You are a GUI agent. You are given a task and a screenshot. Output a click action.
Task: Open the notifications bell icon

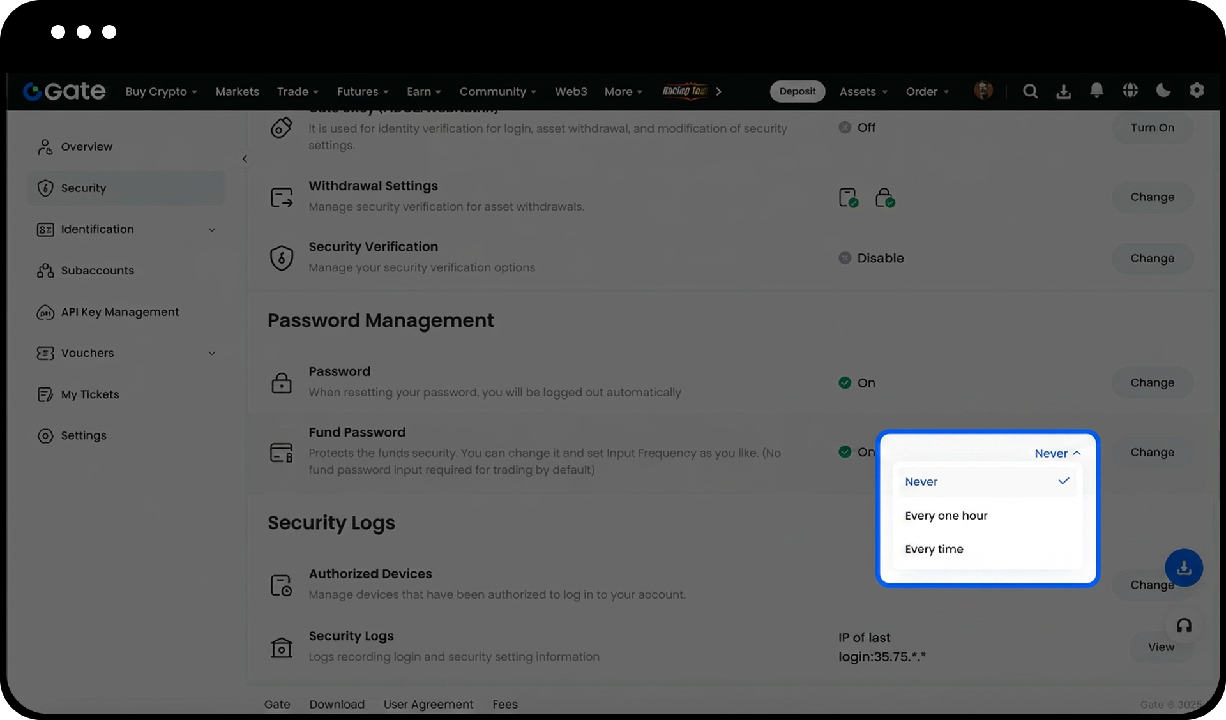pyautogui.click(x=1096, y=91)
